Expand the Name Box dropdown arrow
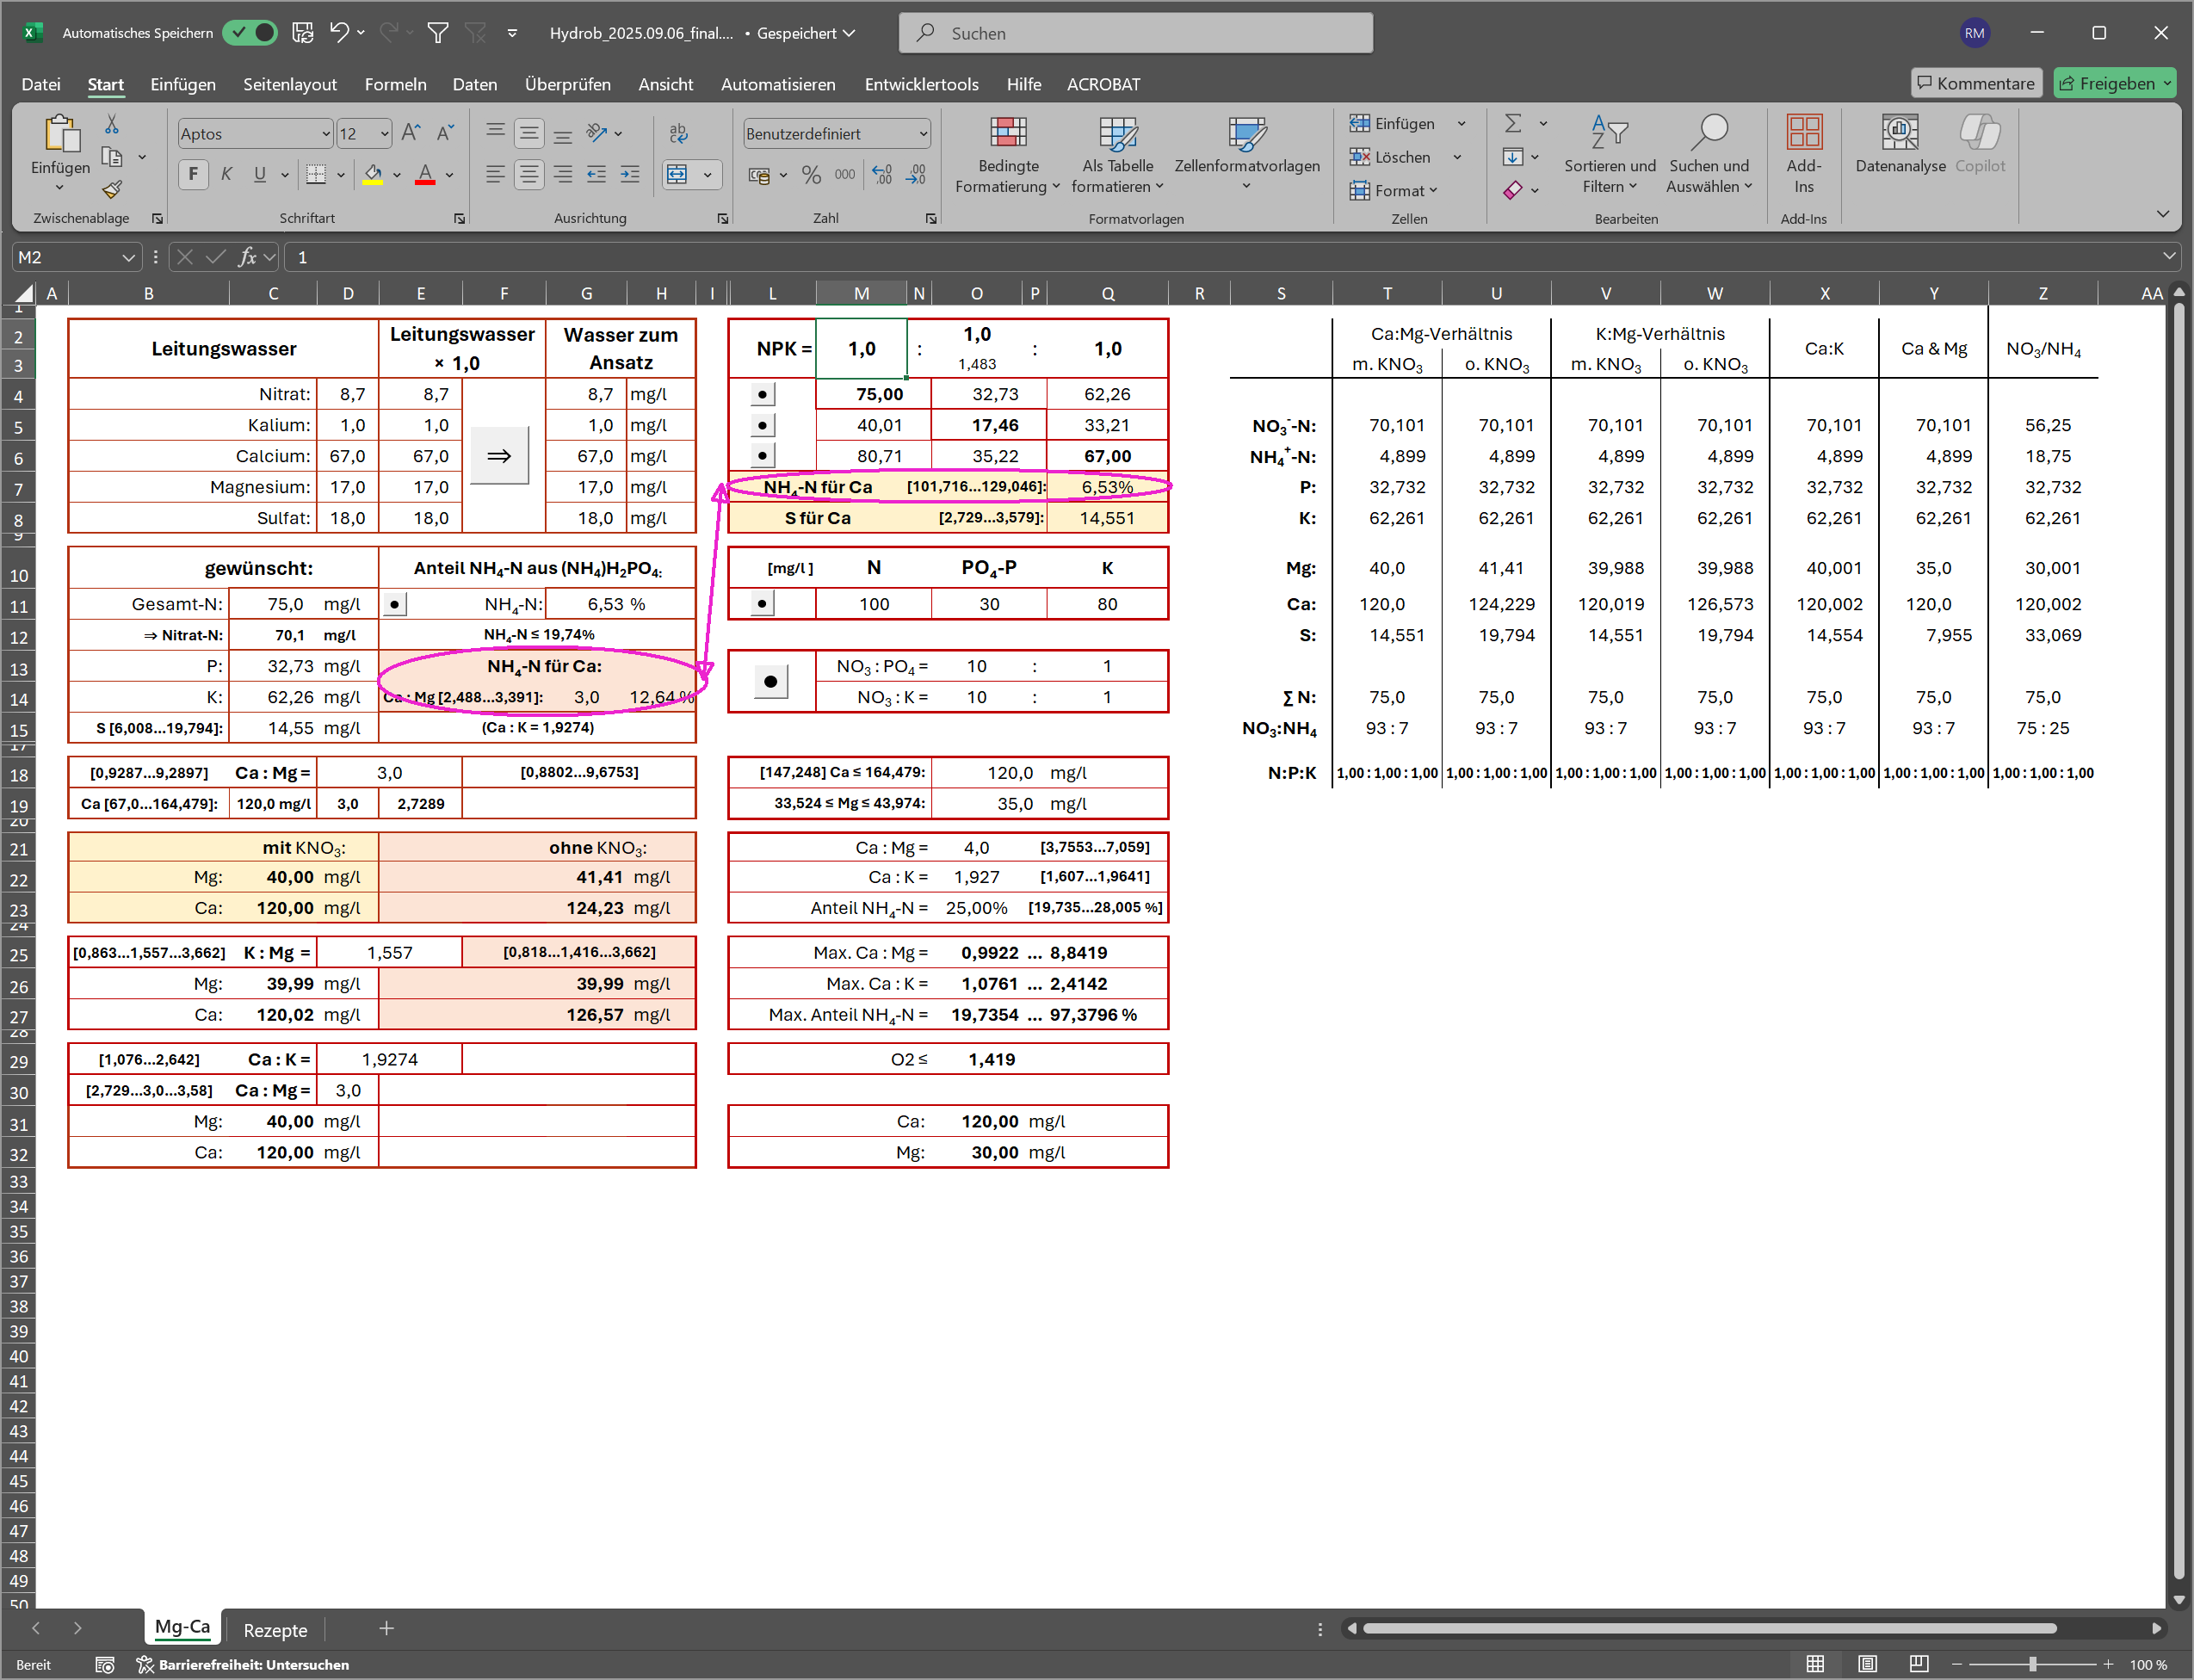Screen dimensions: 2194x1680 pos(128,257)
